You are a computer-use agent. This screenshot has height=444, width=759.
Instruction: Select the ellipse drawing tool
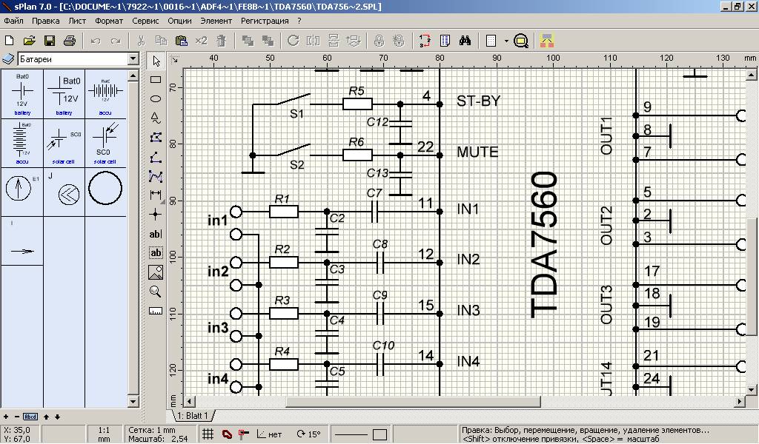(x=156, y=98)
